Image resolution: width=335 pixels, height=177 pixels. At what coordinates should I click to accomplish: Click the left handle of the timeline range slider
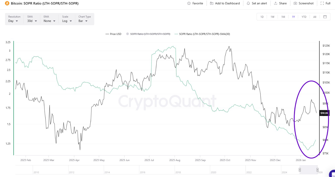[300, 170]
